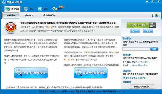This screenshot has width=162, height=94.
Task: Click the 雲端掃描 heading in side panel
Action: 127,39
